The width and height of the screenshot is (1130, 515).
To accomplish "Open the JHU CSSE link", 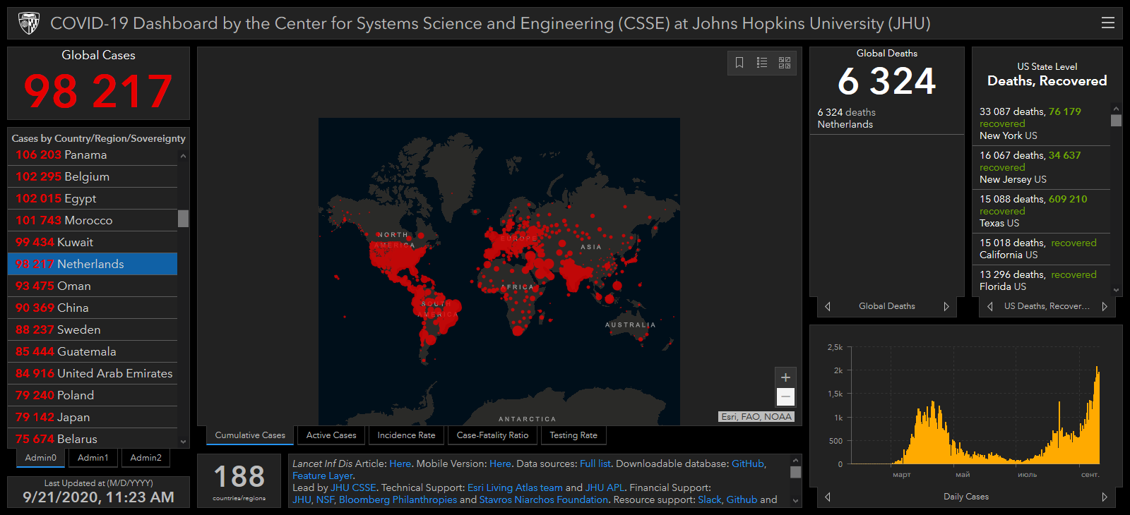I will pos(353,487).
